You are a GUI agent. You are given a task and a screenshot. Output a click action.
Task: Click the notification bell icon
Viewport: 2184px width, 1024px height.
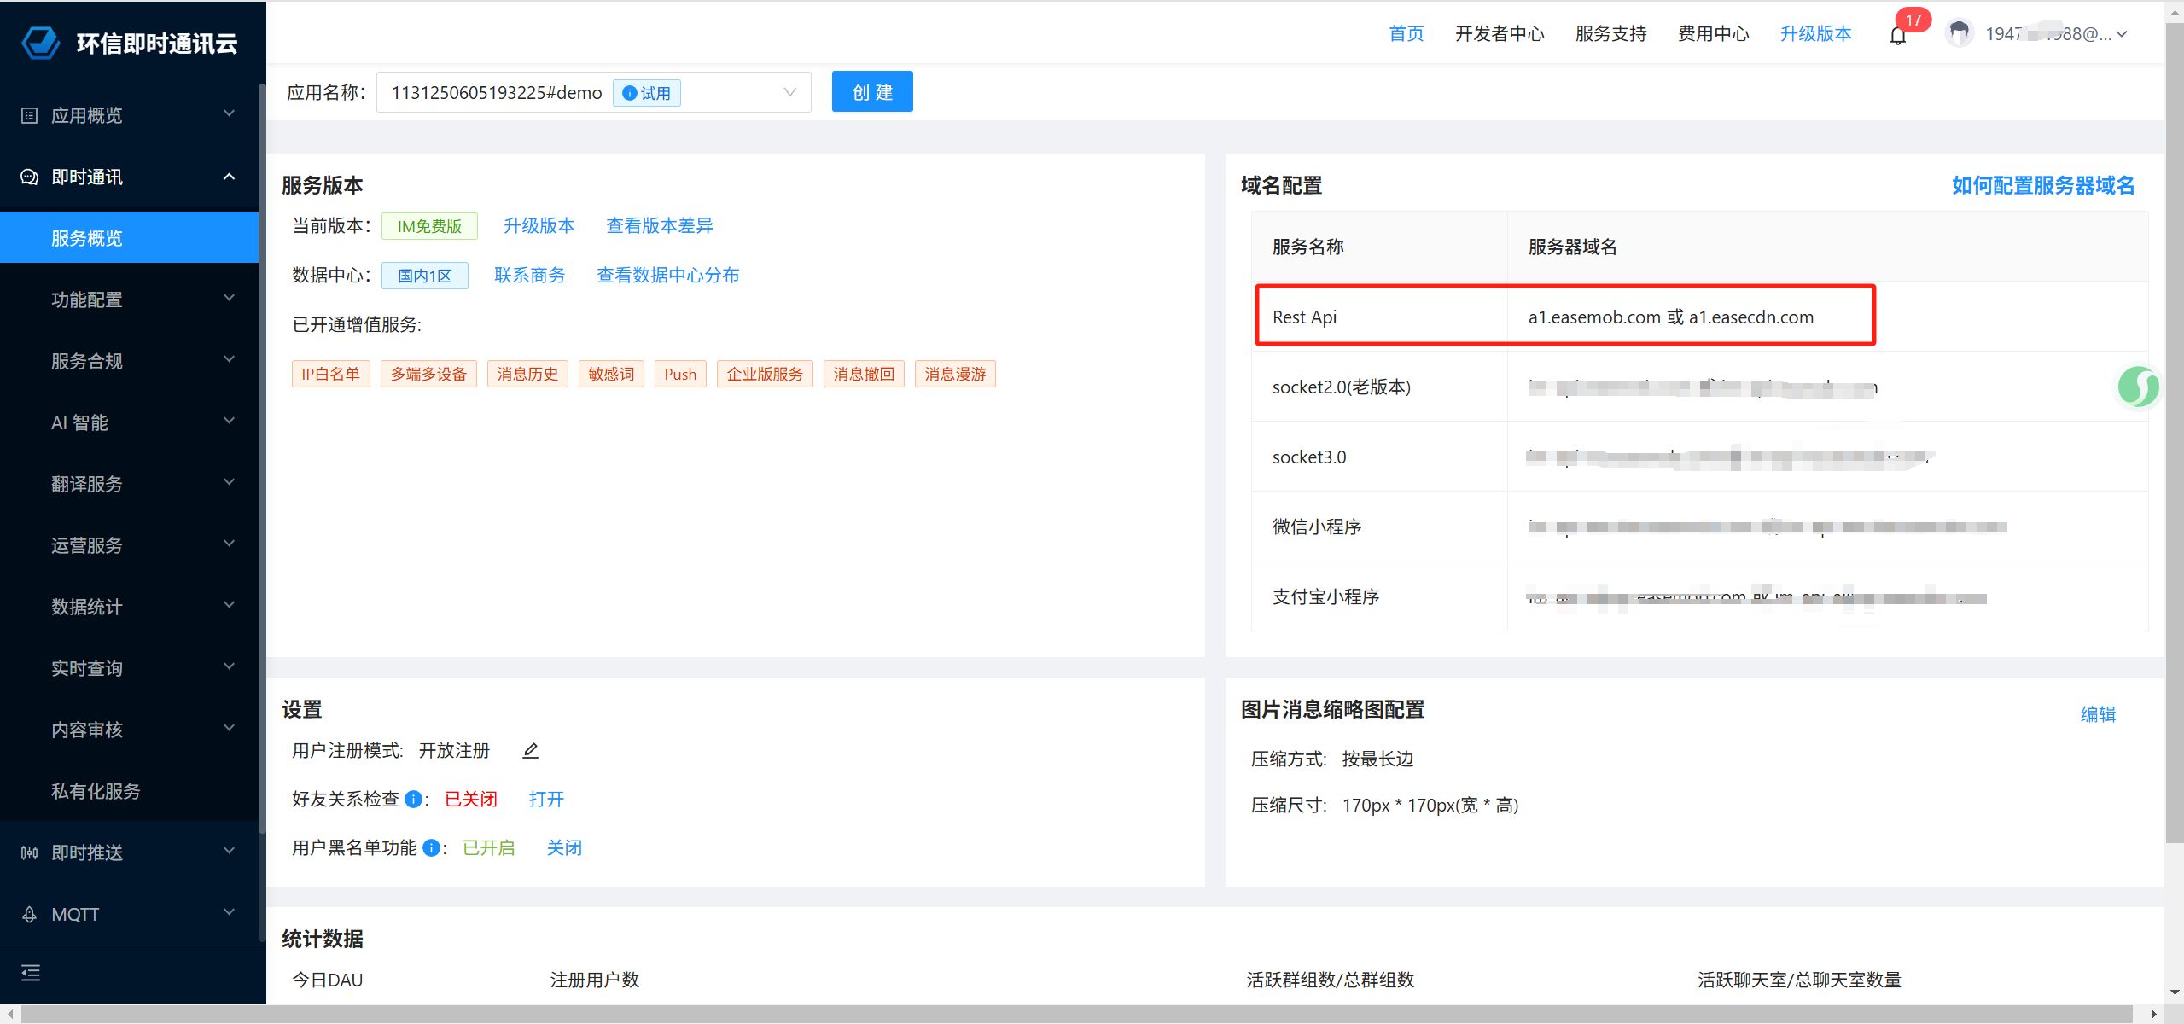coord(1897,35)
